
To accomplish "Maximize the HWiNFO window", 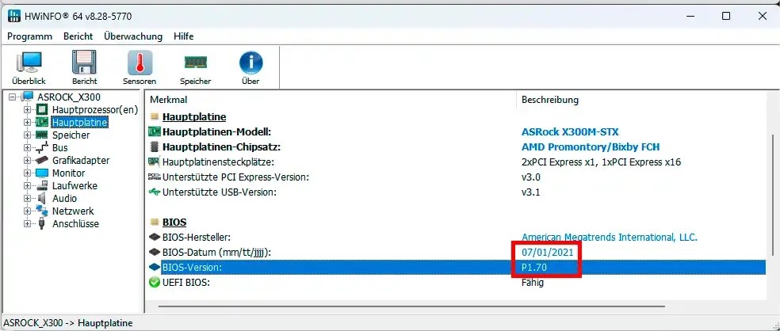I will 726,16.
